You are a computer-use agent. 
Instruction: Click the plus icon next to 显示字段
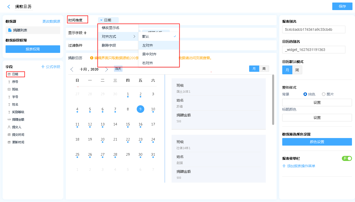[85, 33]
